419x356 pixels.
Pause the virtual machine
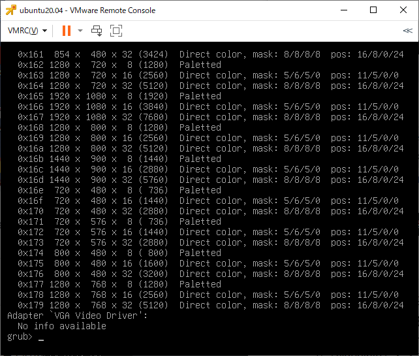67,31
